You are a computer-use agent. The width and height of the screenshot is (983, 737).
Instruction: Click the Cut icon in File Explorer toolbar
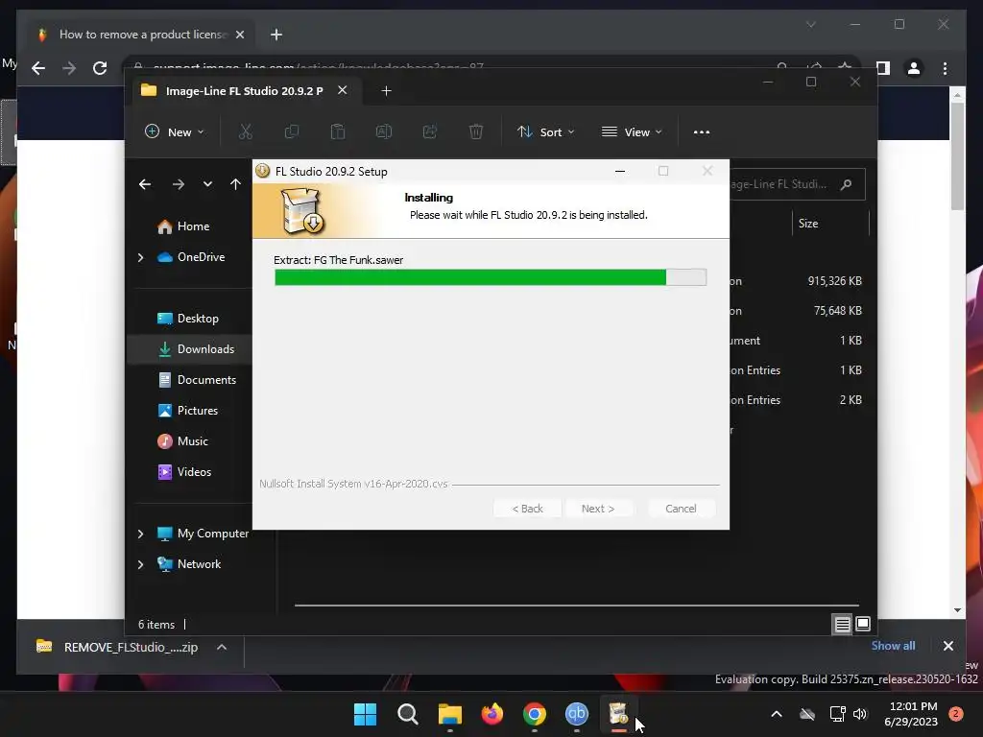pyautogui.click(x=245, y=131)
